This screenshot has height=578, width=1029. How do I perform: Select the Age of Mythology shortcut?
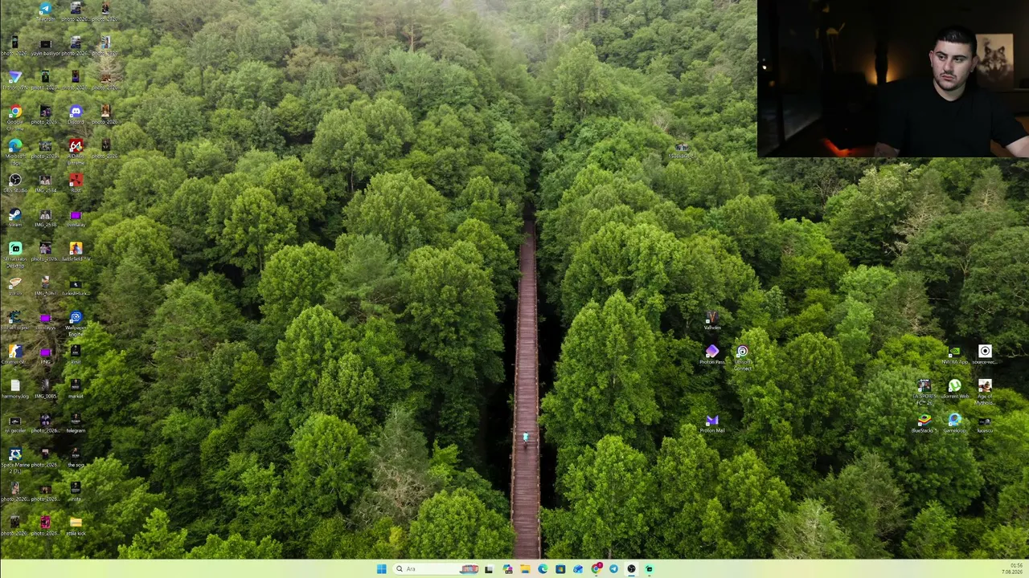click(x=985, y=392)
